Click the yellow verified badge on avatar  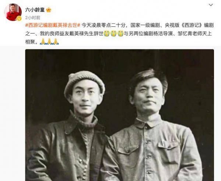coord(19,18)
